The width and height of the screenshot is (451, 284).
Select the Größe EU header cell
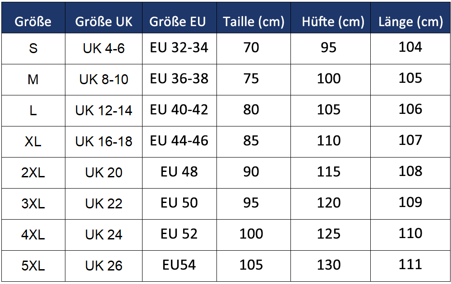[x=179, y=22]
